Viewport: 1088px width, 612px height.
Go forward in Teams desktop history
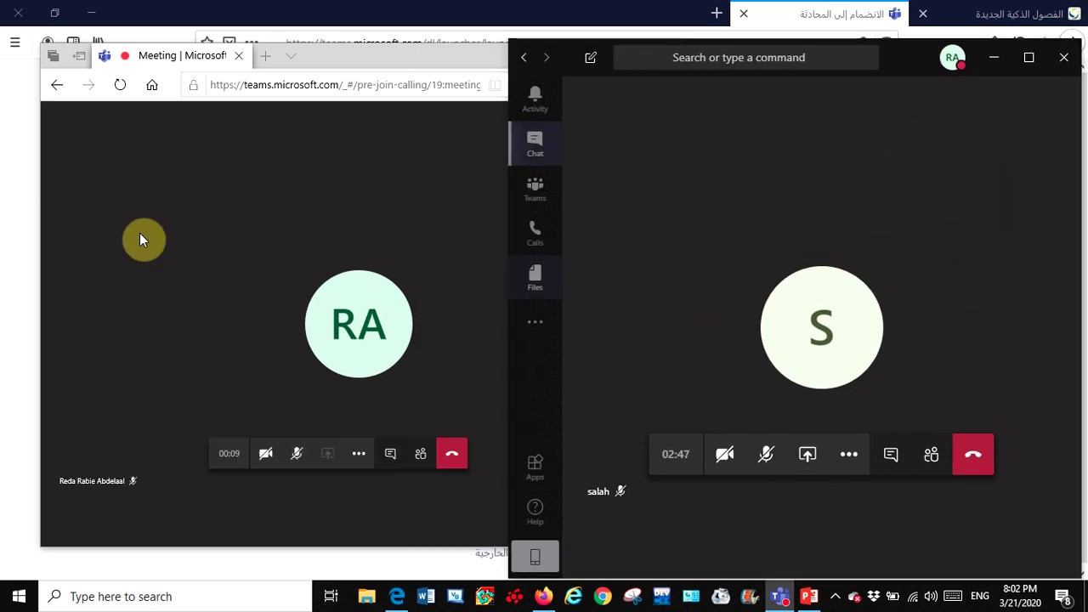tap(547, 58)
